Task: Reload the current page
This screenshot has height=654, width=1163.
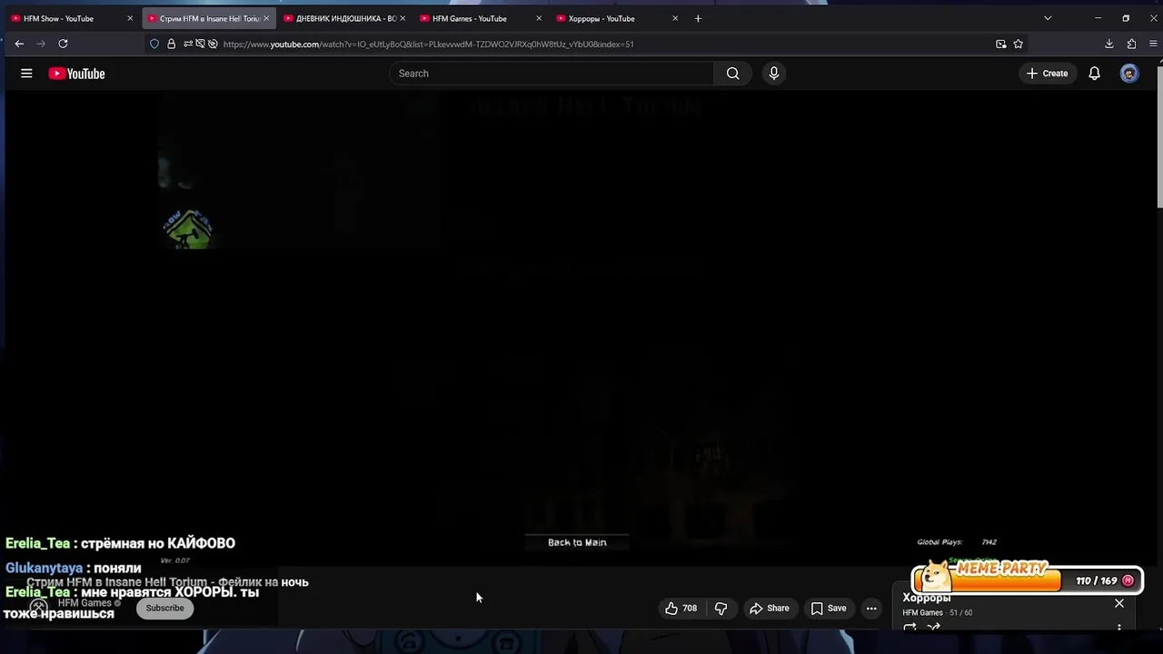Action: click(63, 44)
